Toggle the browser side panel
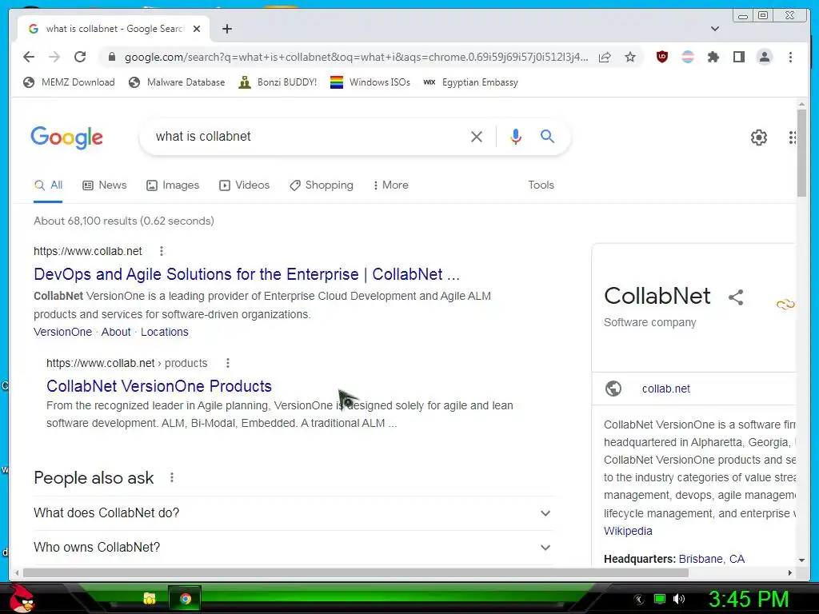Image resolution: width=819 pixels, height=614 pixels. point(738,57)
